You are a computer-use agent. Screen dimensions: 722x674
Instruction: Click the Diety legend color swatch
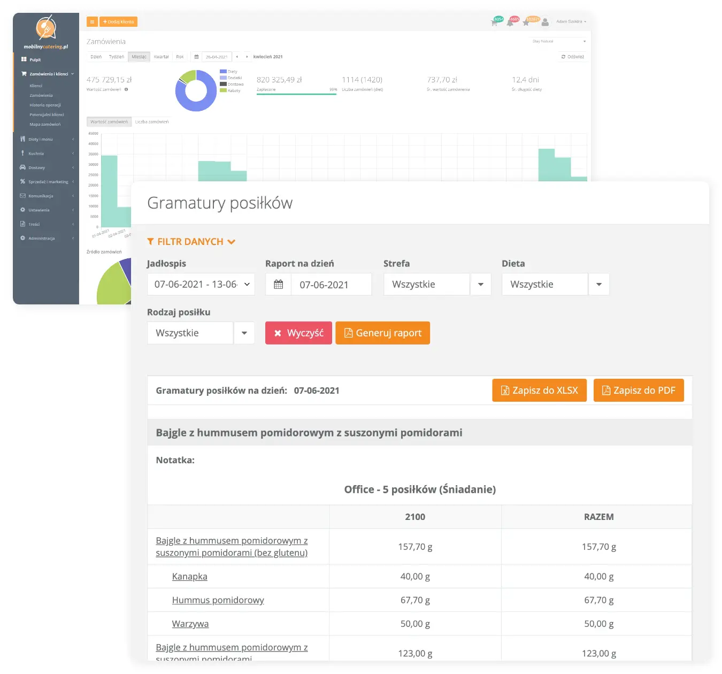pyautogui.click(x=223, y=71)
